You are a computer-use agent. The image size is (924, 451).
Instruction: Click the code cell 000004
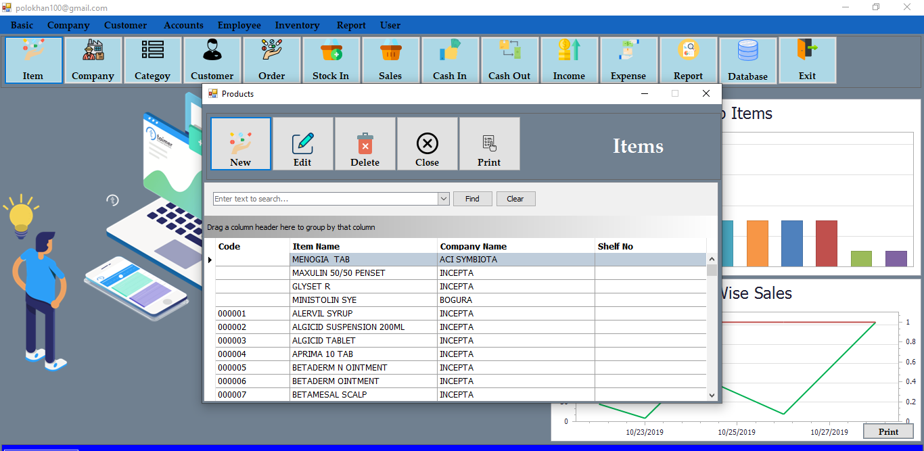252,354
